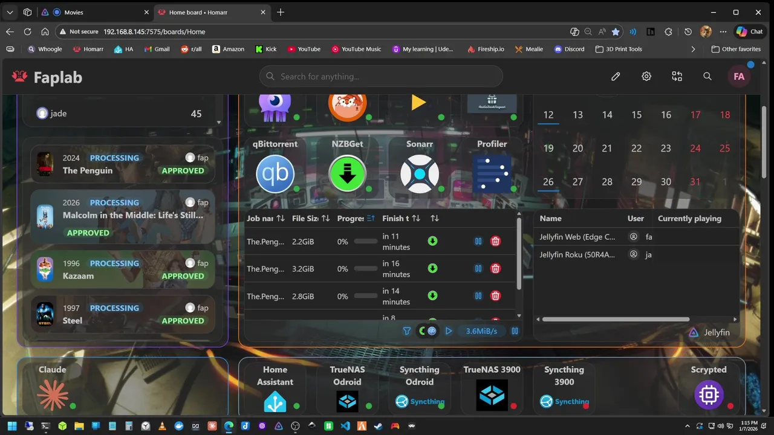Viewport: 774px width, 435px height.
Task: Open Malcolm in the Middle request
Action: pyautogui.click(x=123, y=217)
